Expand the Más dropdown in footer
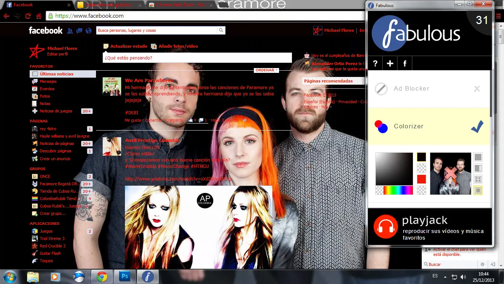Viewport: 504px width, 284px height. (326, 107)
